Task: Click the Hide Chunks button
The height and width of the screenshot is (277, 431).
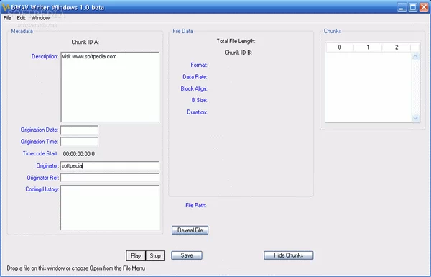Action: 288,255
